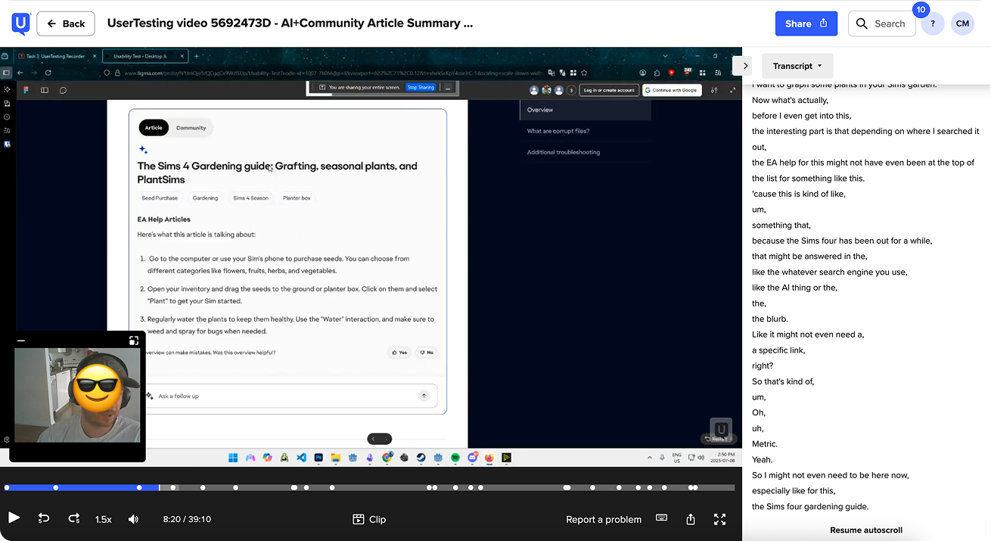The height and width of the screenshot is (541, 991).
Task: Click transcript line "Yeah."
Action: point(763,459)
